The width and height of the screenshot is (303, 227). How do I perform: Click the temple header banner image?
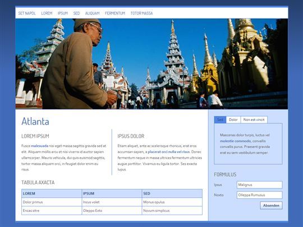pos(151,64)
